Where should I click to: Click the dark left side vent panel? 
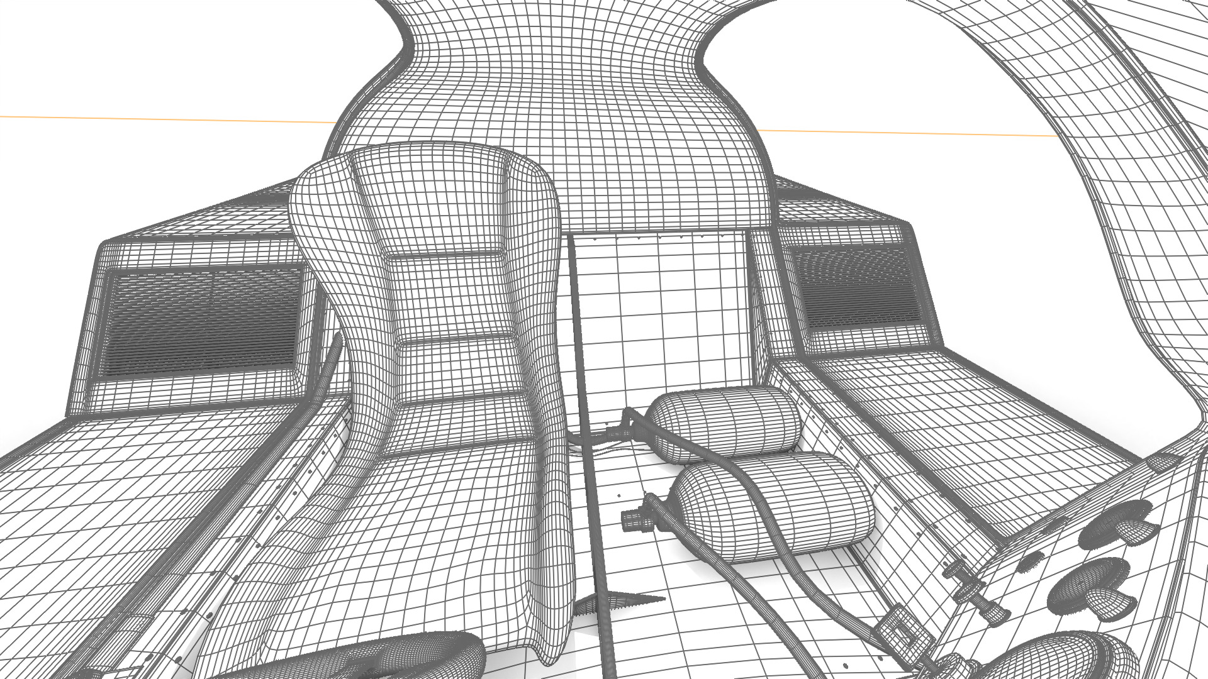(201, 321)
